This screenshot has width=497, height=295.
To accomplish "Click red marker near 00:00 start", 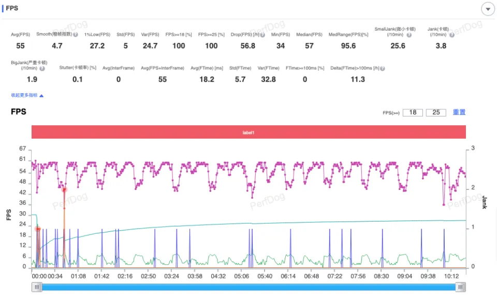I will [x=37, y=229].
